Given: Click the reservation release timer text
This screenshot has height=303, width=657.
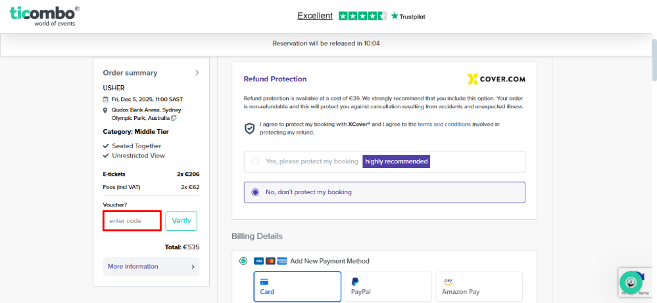Looking at the screenshot, I should [x=326, y=43].
